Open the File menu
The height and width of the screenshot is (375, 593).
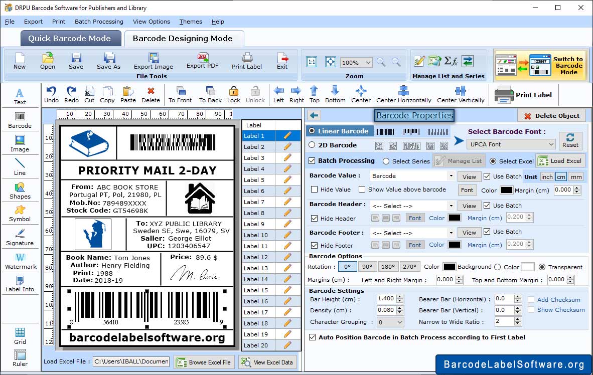10,22
